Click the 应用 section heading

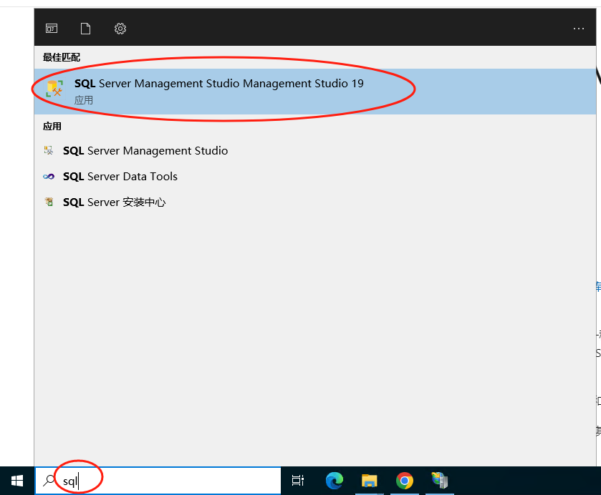[x=52, y=127]
